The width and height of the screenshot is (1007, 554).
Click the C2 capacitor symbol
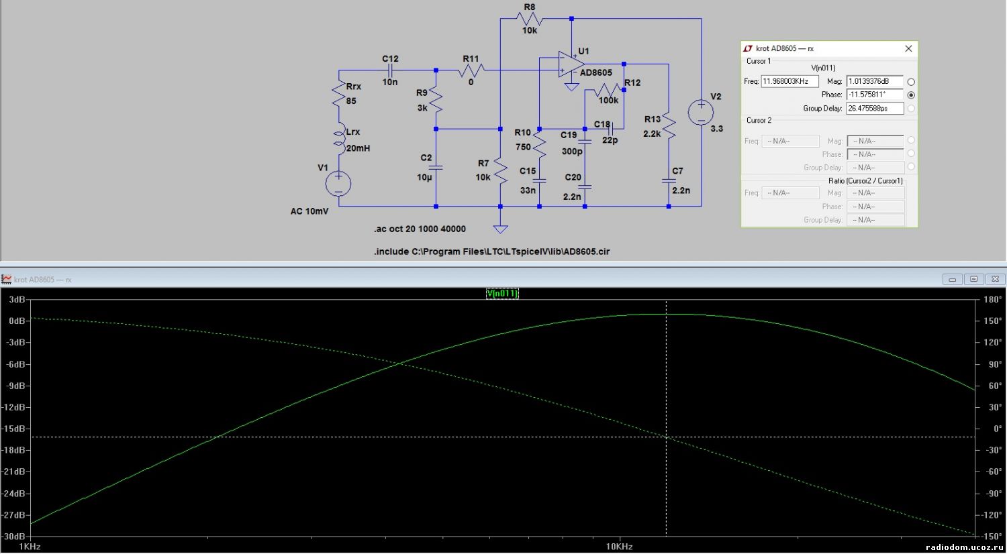[436, 167]
